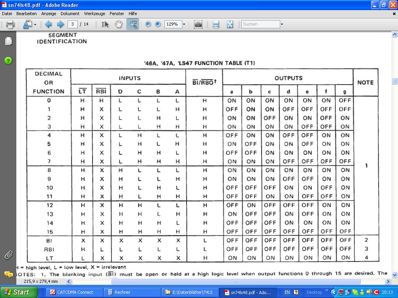Click the taskbar clock showing 20:13
Image resolution: width=398 pixels, height=298 pixels.
pyautogui.click(x=387, y=292)
